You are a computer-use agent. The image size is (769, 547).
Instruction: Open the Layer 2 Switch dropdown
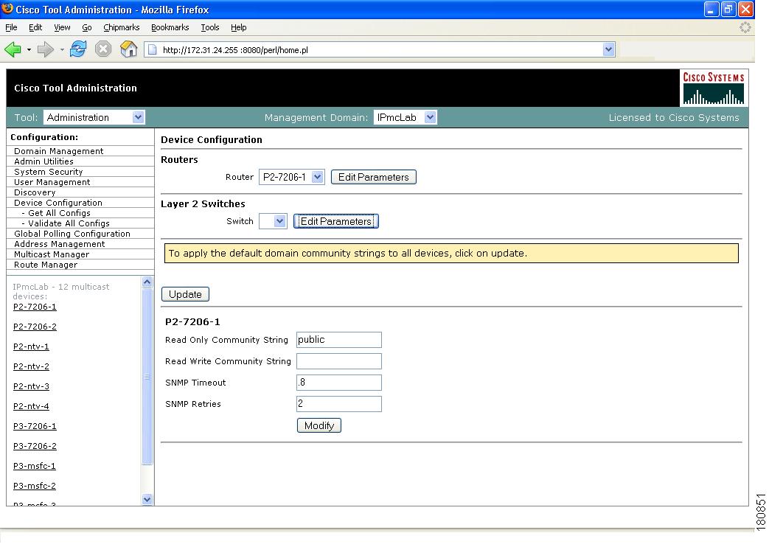279,221
